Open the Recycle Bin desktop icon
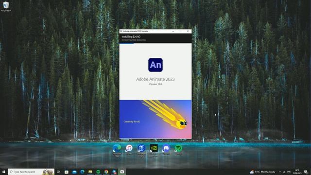Viewport: 311px width, 175px height. point(6,6)
